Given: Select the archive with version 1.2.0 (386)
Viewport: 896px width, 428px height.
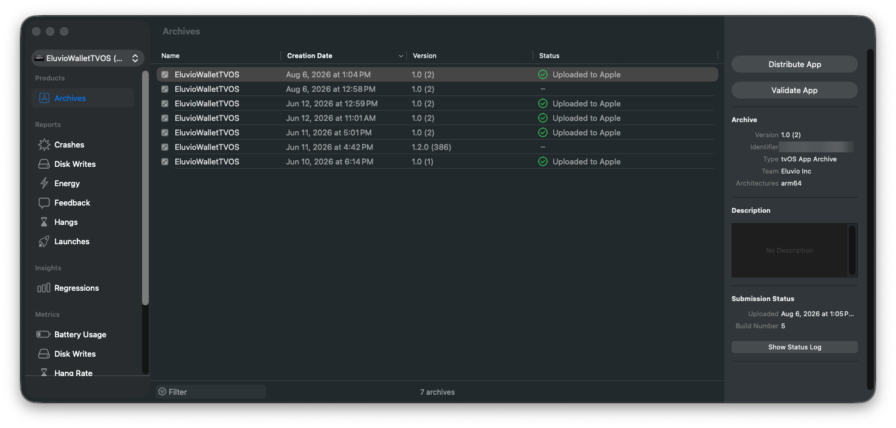Looking at the screenshot, I should click(437, 147).
